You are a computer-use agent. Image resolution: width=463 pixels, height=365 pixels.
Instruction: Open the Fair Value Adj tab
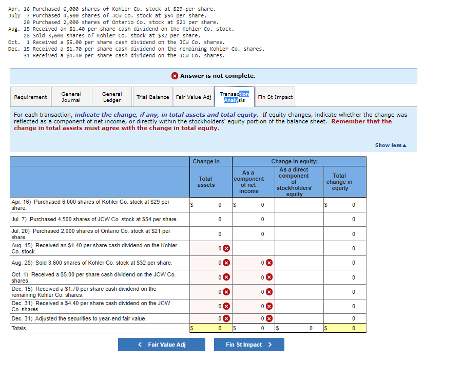tap(194, 97)
